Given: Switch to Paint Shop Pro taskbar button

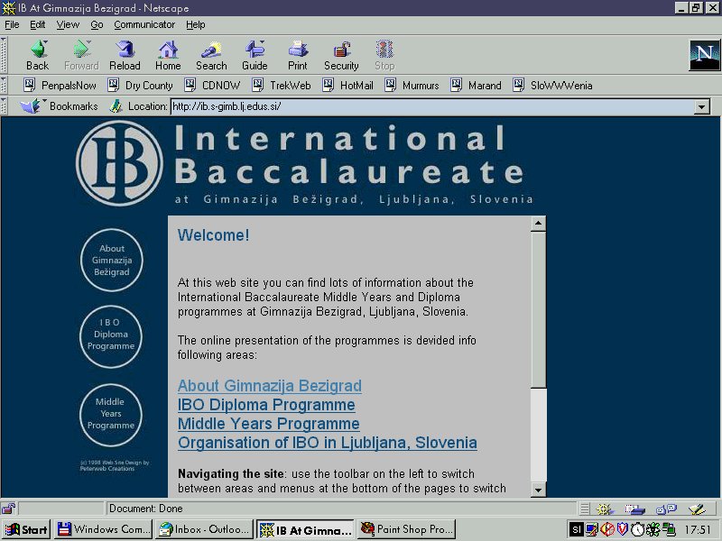Looking at the screenshot, I should click(x=407, y=529).
